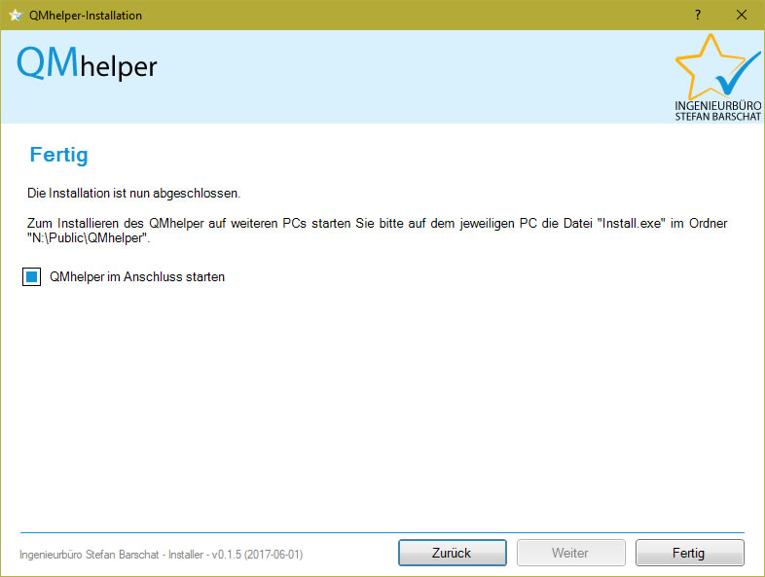The height and width of the screenshot is (577, 765).
Task: Open help via the question mark
Action: click(x=698, y=16)
